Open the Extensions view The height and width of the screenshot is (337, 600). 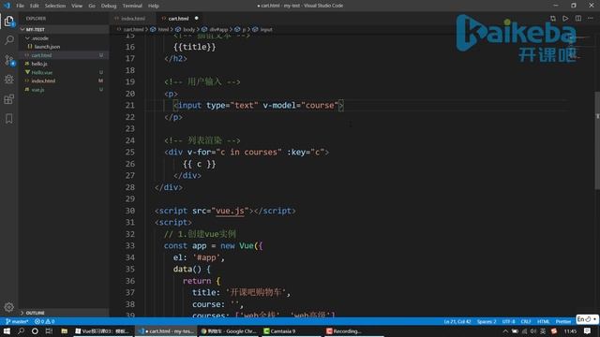[x=9, y=99]
